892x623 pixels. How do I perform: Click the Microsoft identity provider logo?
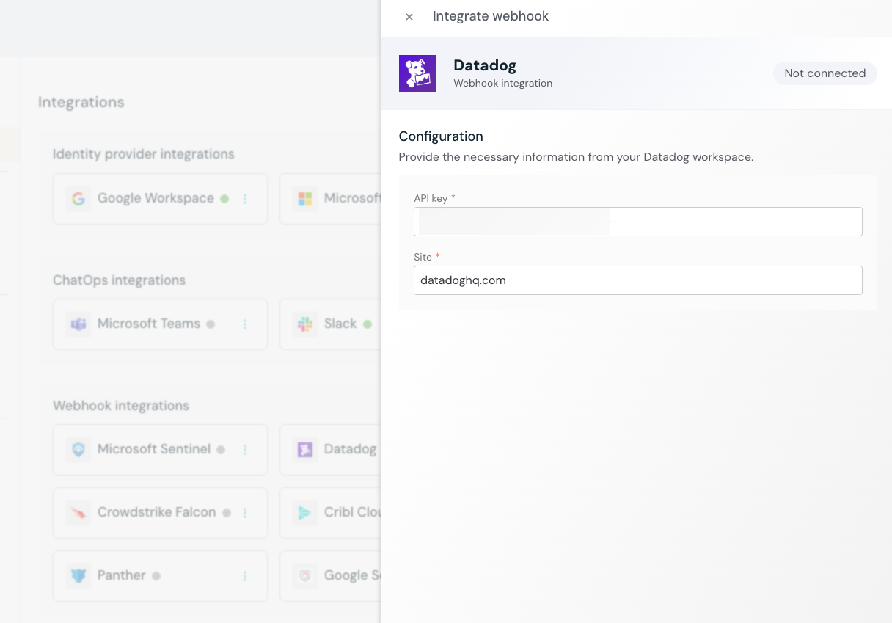[x=305, y=199]
